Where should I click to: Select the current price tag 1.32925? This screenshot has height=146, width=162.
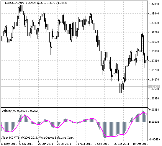tap(154, 86)
